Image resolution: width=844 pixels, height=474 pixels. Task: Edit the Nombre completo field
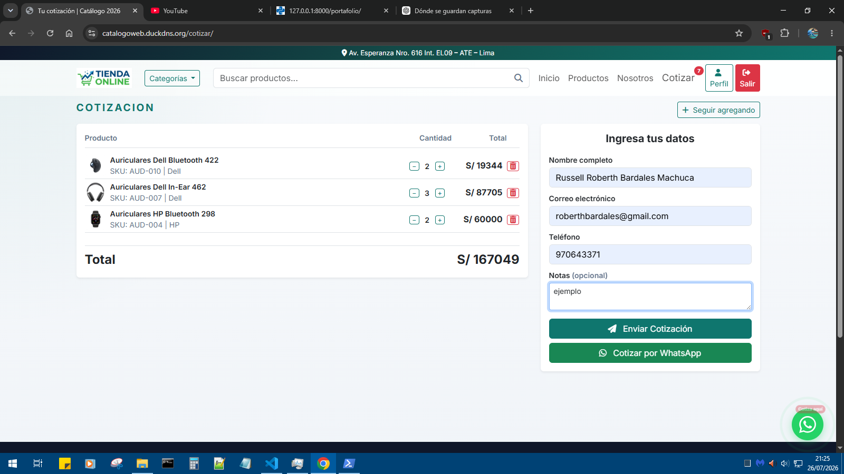[x=650, y=177]
